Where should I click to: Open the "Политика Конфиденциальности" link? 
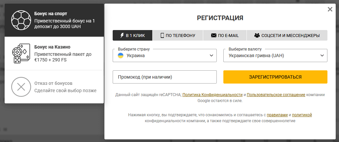(212, 95)
